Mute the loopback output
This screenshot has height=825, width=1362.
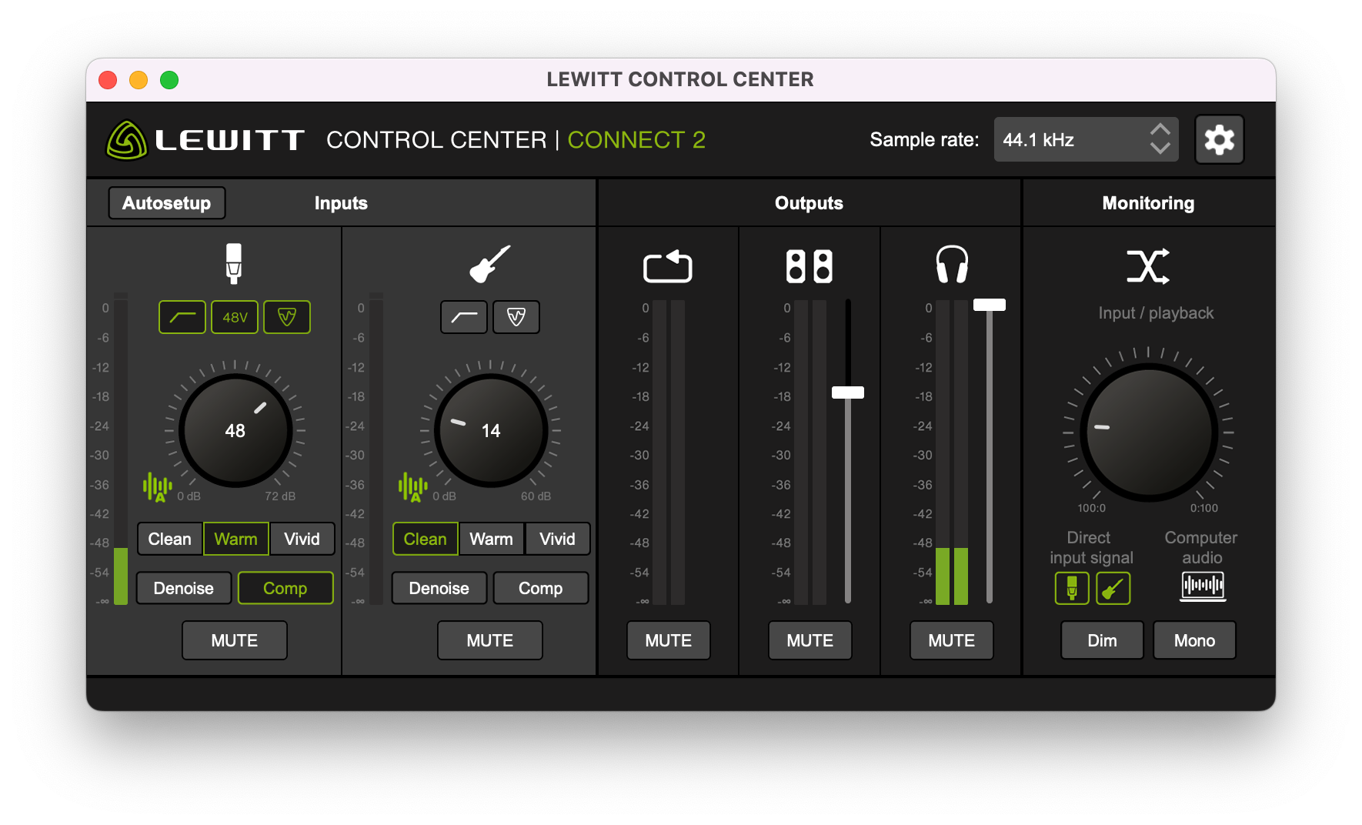pos(669,640)
